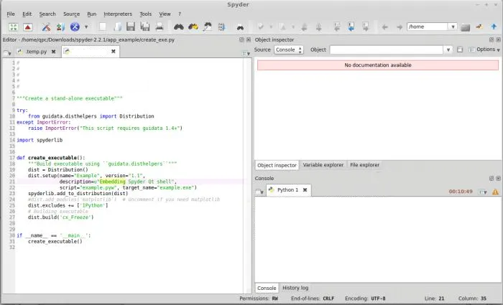
Task: Click the Go to line icon
Action: coord(221,27)
